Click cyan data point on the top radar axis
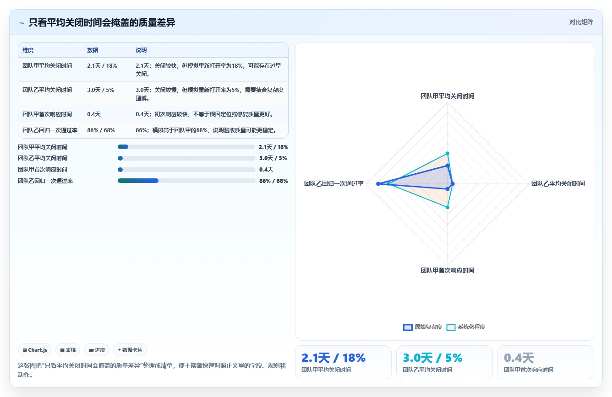Screen dimensions: 612x397 [448, 153]
